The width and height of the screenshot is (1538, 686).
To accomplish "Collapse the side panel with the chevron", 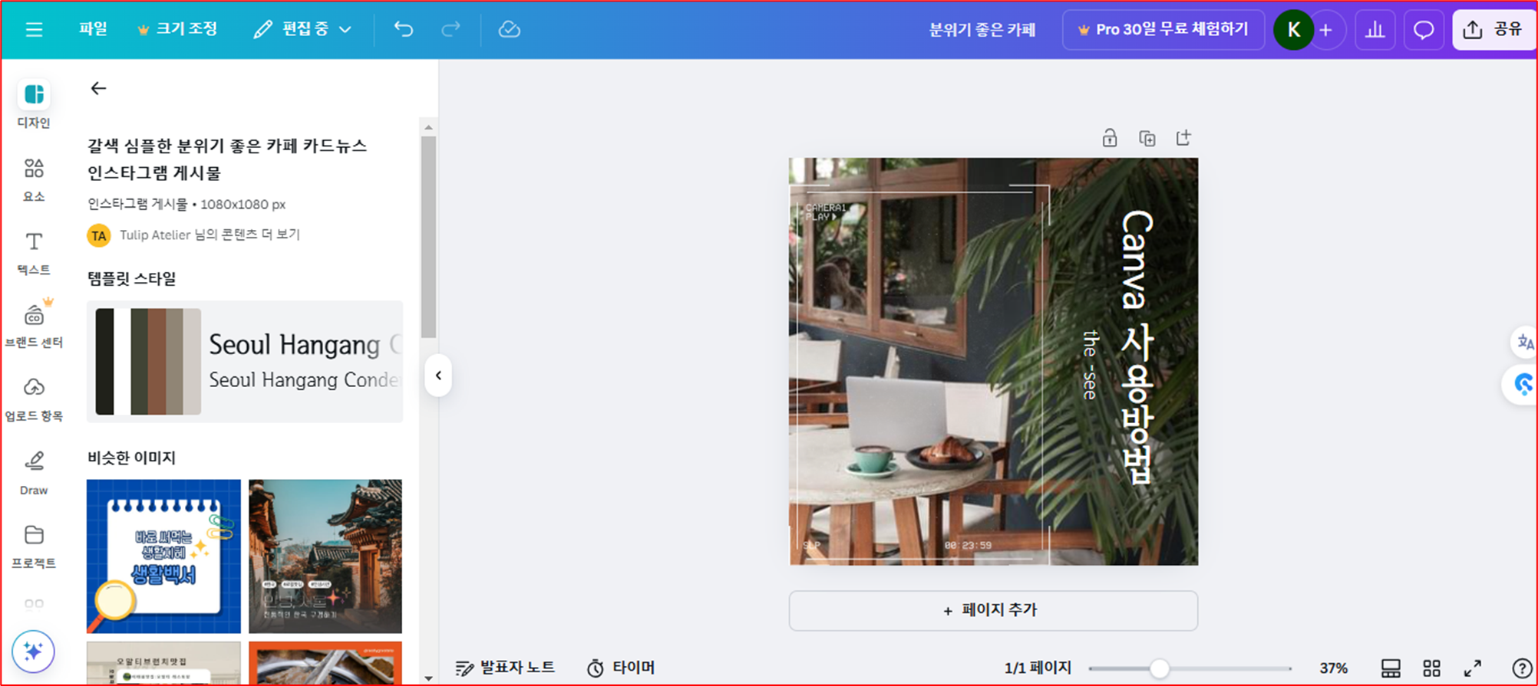I will click(x=438, y=376).
